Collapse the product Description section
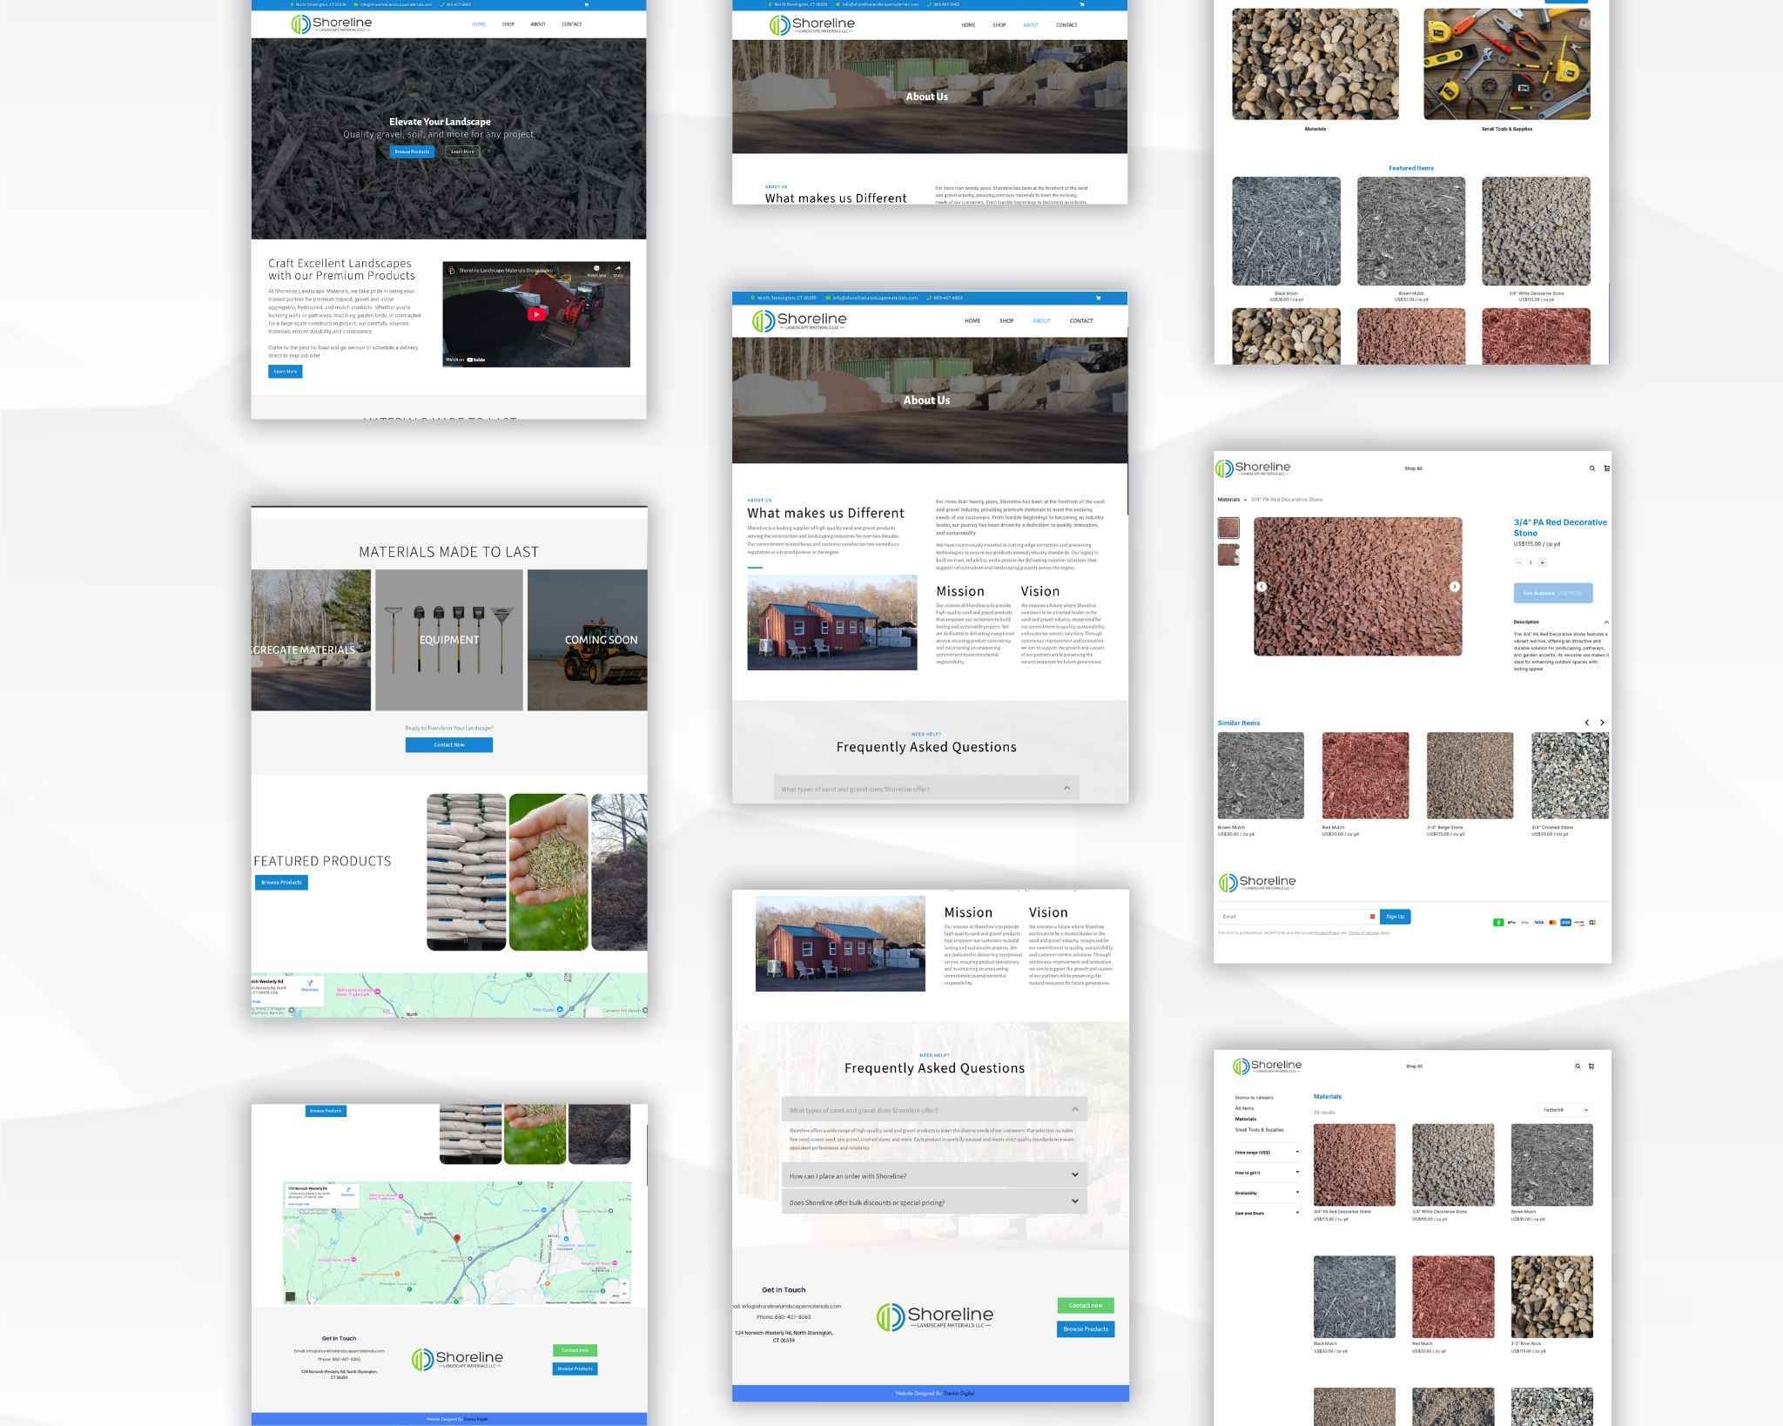This screenshot has height=1426, width=1783. [x=1605, y=622]
